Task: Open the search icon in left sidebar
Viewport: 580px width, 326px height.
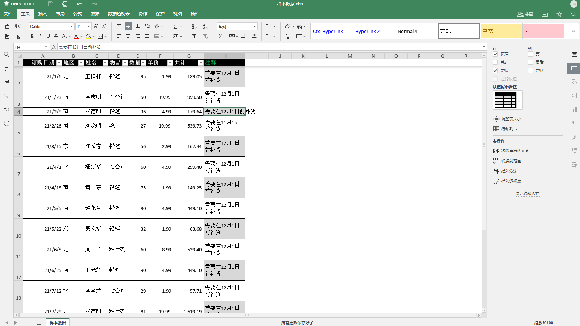Action: (6, 54)
